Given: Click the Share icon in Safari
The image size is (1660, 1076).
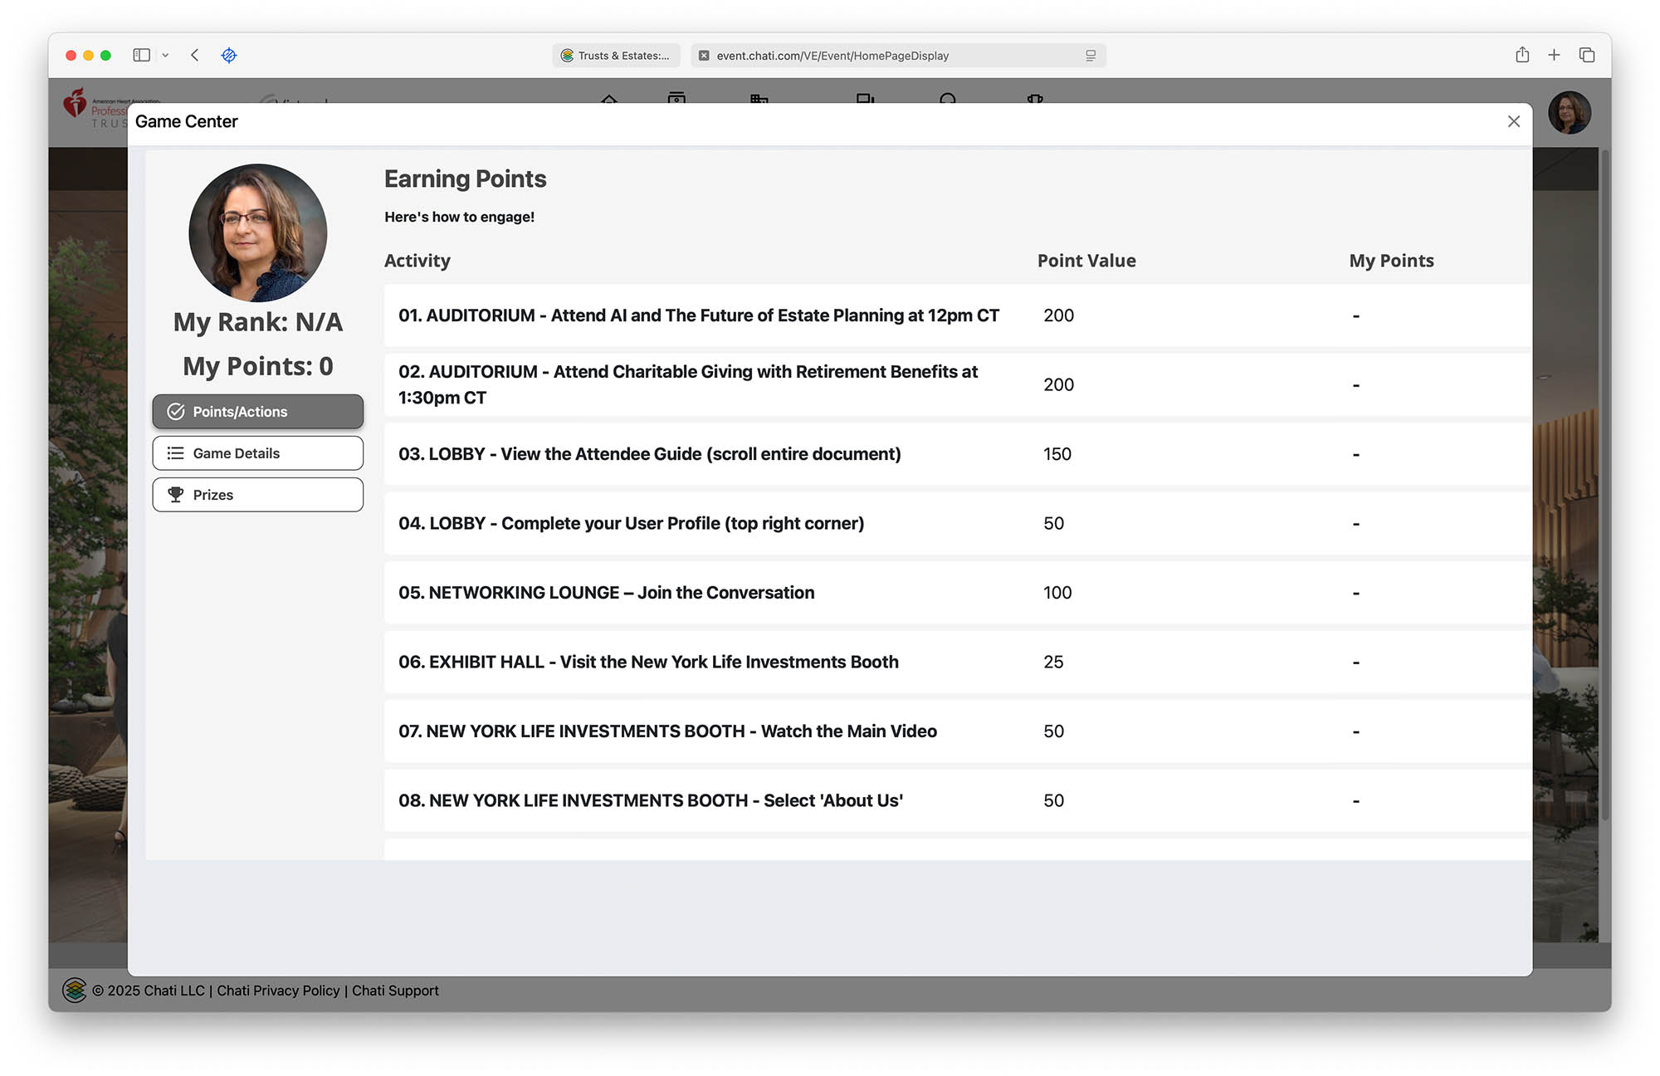Looking at the screenshot, I should 1521,55.
